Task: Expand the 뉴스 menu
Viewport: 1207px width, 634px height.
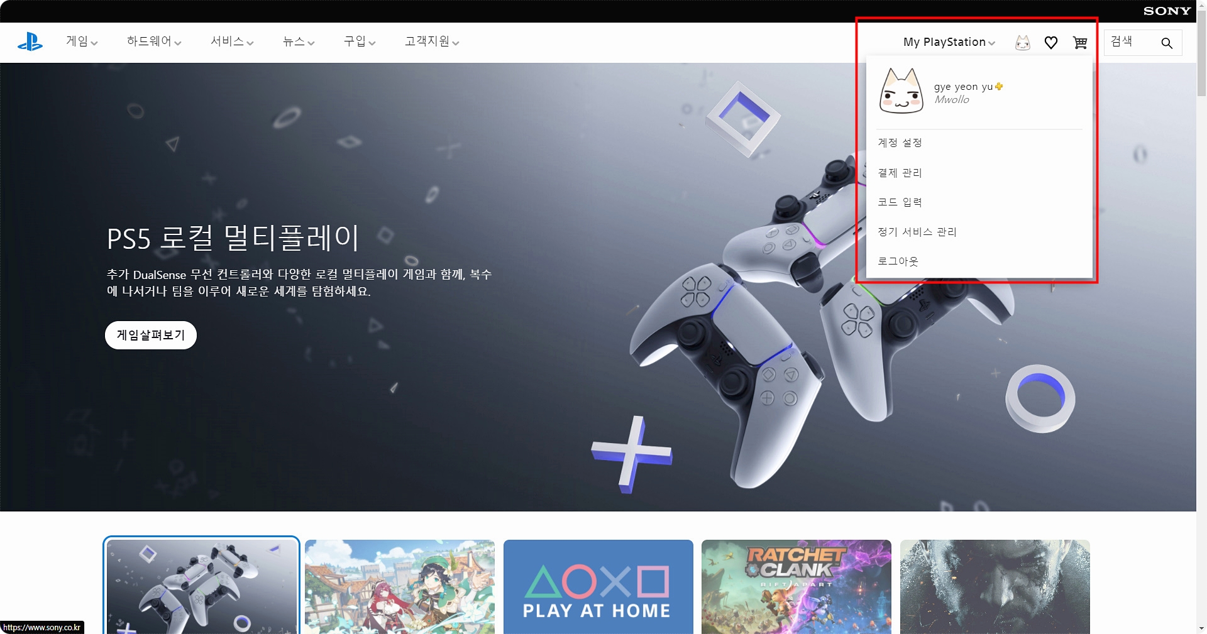Action: (x=299, y=41)
